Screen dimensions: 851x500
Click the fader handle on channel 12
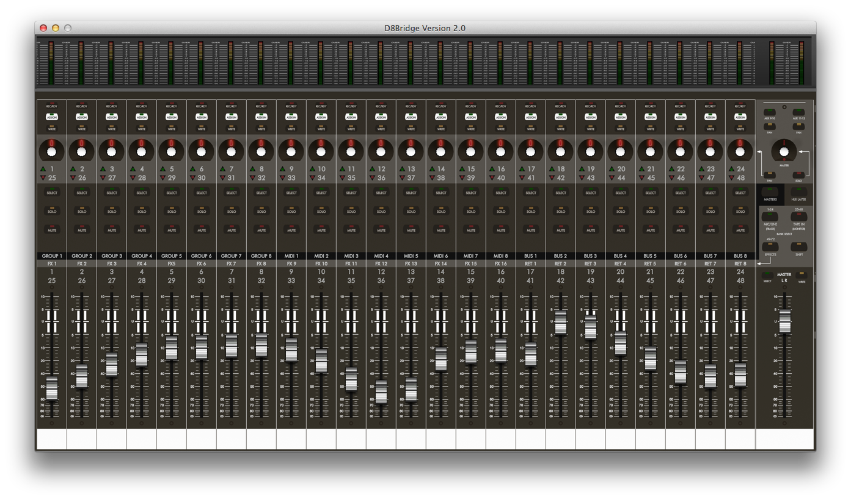[x=381, y=391]
